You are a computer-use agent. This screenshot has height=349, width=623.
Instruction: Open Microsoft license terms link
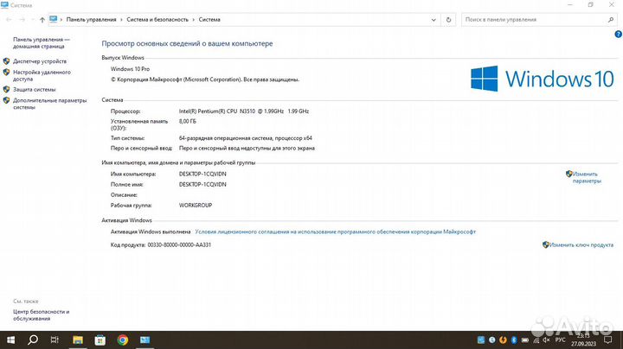pos(336,232)
